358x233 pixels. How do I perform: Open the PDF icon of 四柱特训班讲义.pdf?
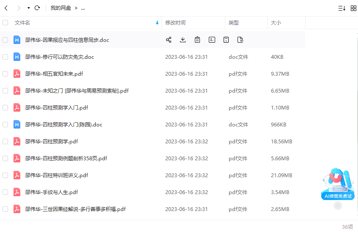click(17, 175)
